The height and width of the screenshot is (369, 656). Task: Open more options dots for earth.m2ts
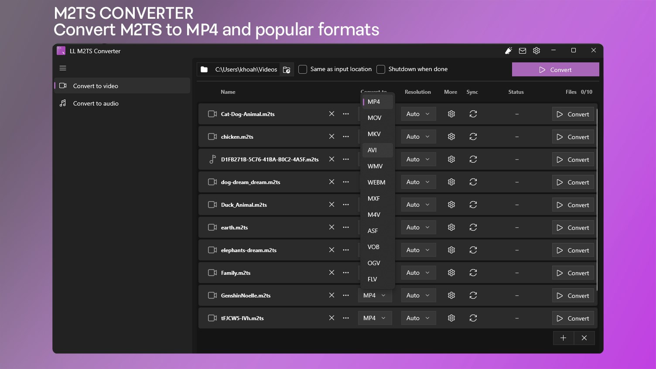(346, 227)
